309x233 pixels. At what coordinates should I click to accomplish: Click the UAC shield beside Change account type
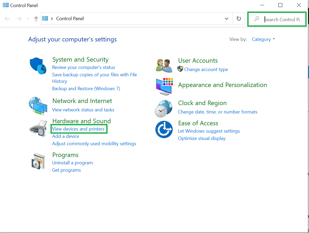pos(180,69)
